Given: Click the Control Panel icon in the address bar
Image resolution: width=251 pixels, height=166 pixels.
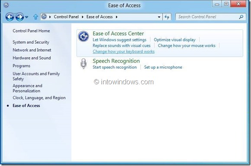Looking at the screenshot, I should coord(44,16).
